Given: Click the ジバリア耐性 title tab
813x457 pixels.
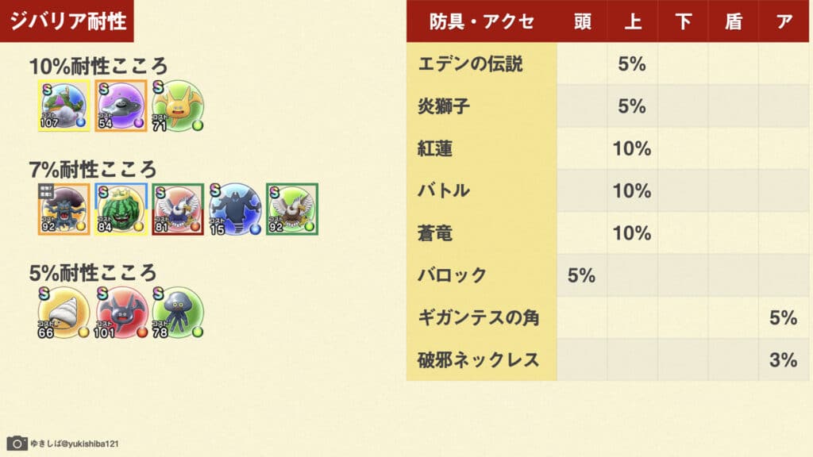Looking at the screenshot, I should (67, 21).
